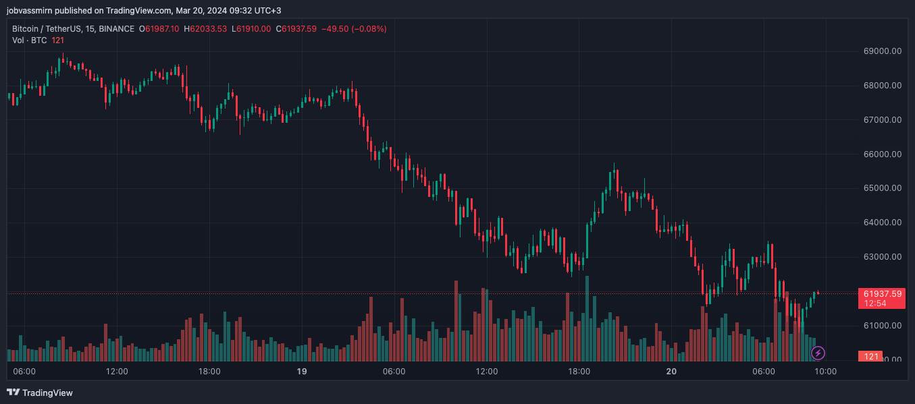Select the 19 date marker on time axis
Viewport: 915px width, 404px height.
click(x=302, y=372)
